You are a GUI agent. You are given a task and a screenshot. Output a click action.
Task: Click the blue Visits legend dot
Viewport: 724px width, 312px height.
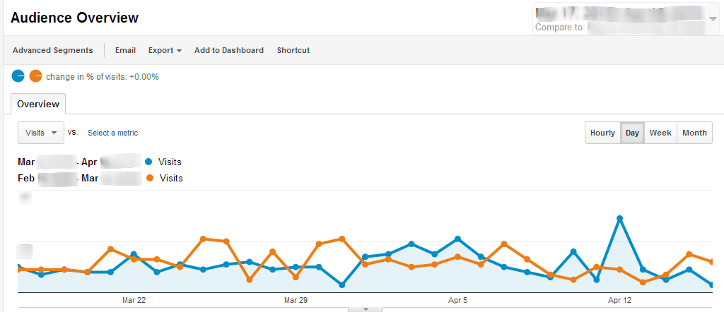point(148,162)
